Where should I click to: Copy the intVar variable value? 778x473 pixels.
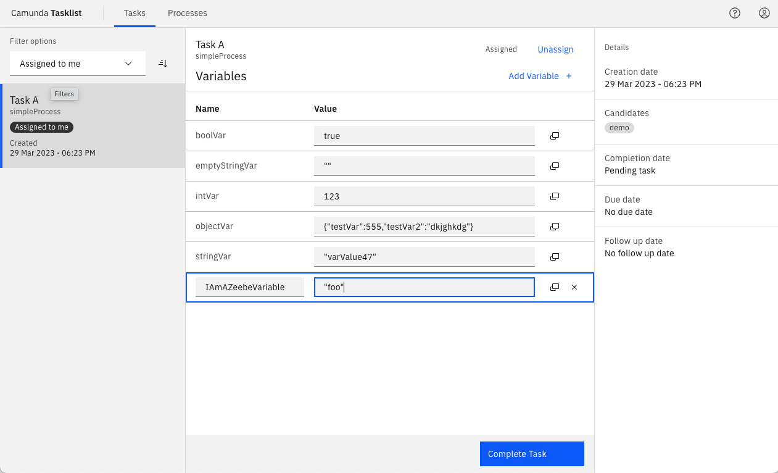pyautogui.click(x=554, y=196)
